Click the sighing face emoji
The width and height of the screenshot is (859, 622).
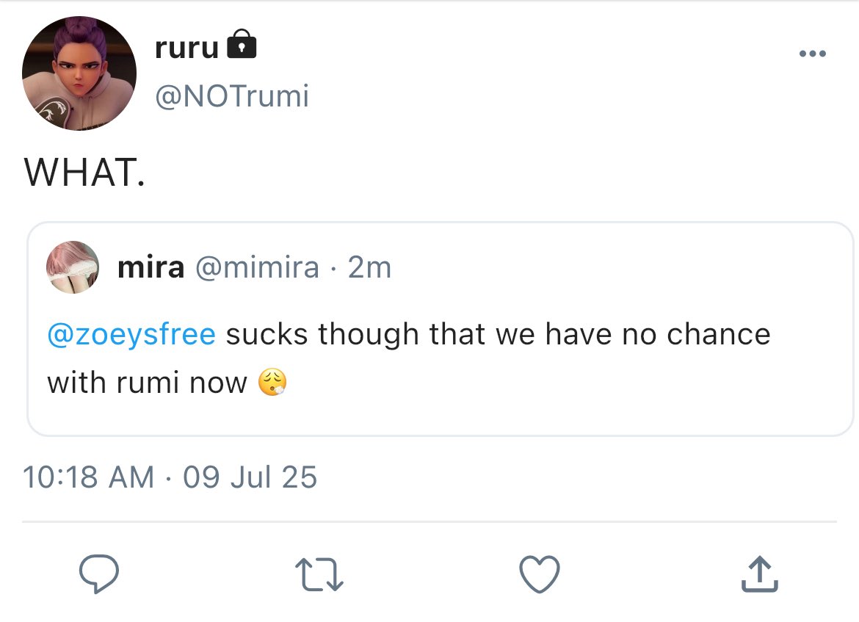(272, 383)
